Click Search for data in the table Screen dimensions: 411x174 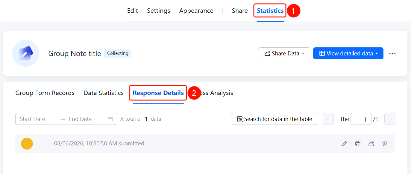pyautogui.click(x=274, y=119)
